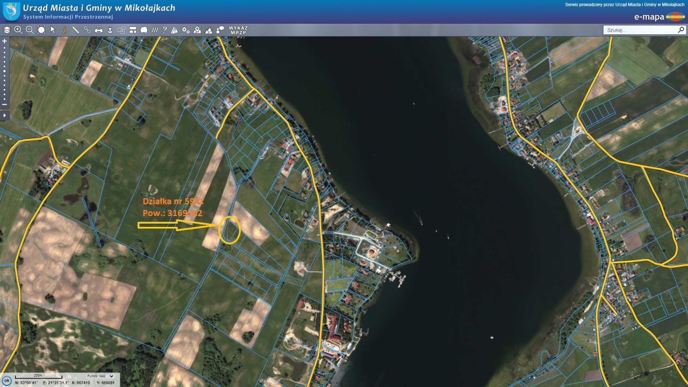This screenshot has width=688, height=387.
Task: Click the System Informacji Przestrzennej subtitle
Action: point(68,17)
